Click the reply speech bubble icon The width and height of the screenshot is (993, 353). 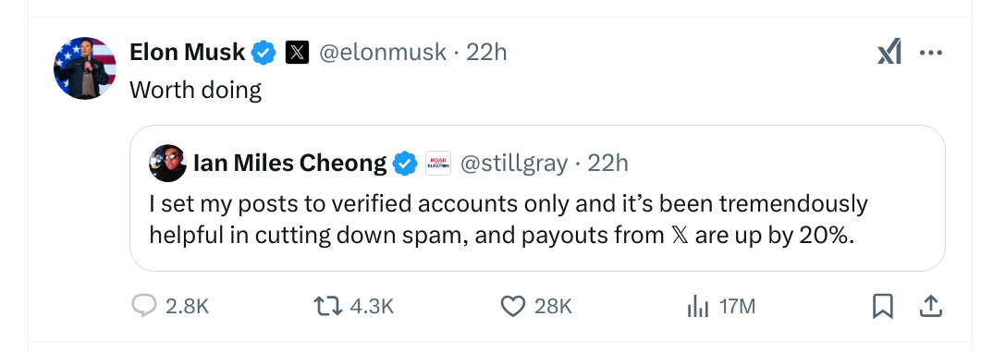[x=143, y=307]
